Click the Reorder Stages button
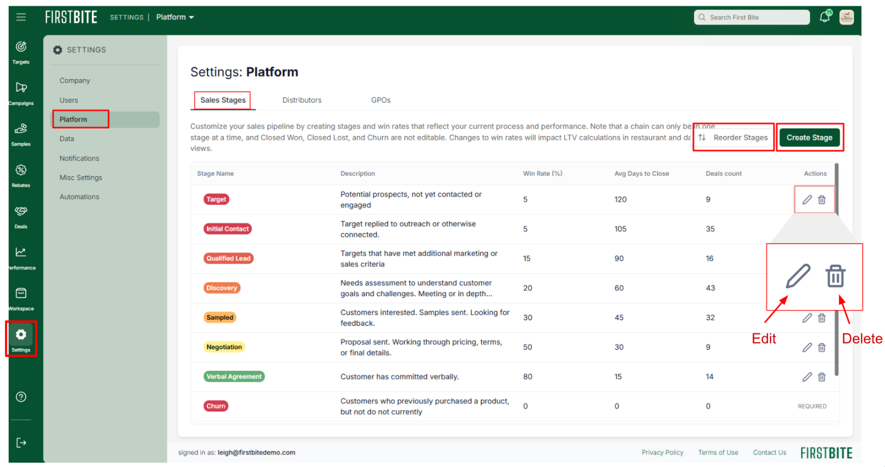Screen dimensions: 885x467 tap(734, 137)
